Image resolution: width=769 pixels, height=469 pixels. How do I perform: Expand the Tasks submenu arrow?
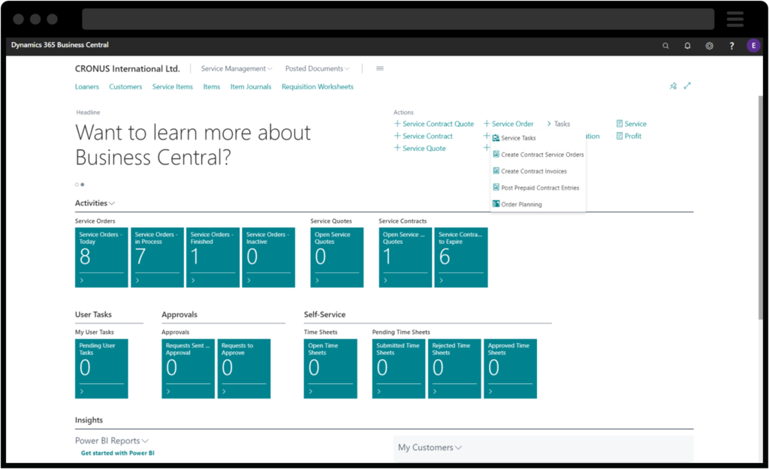[x=548, y=123]
